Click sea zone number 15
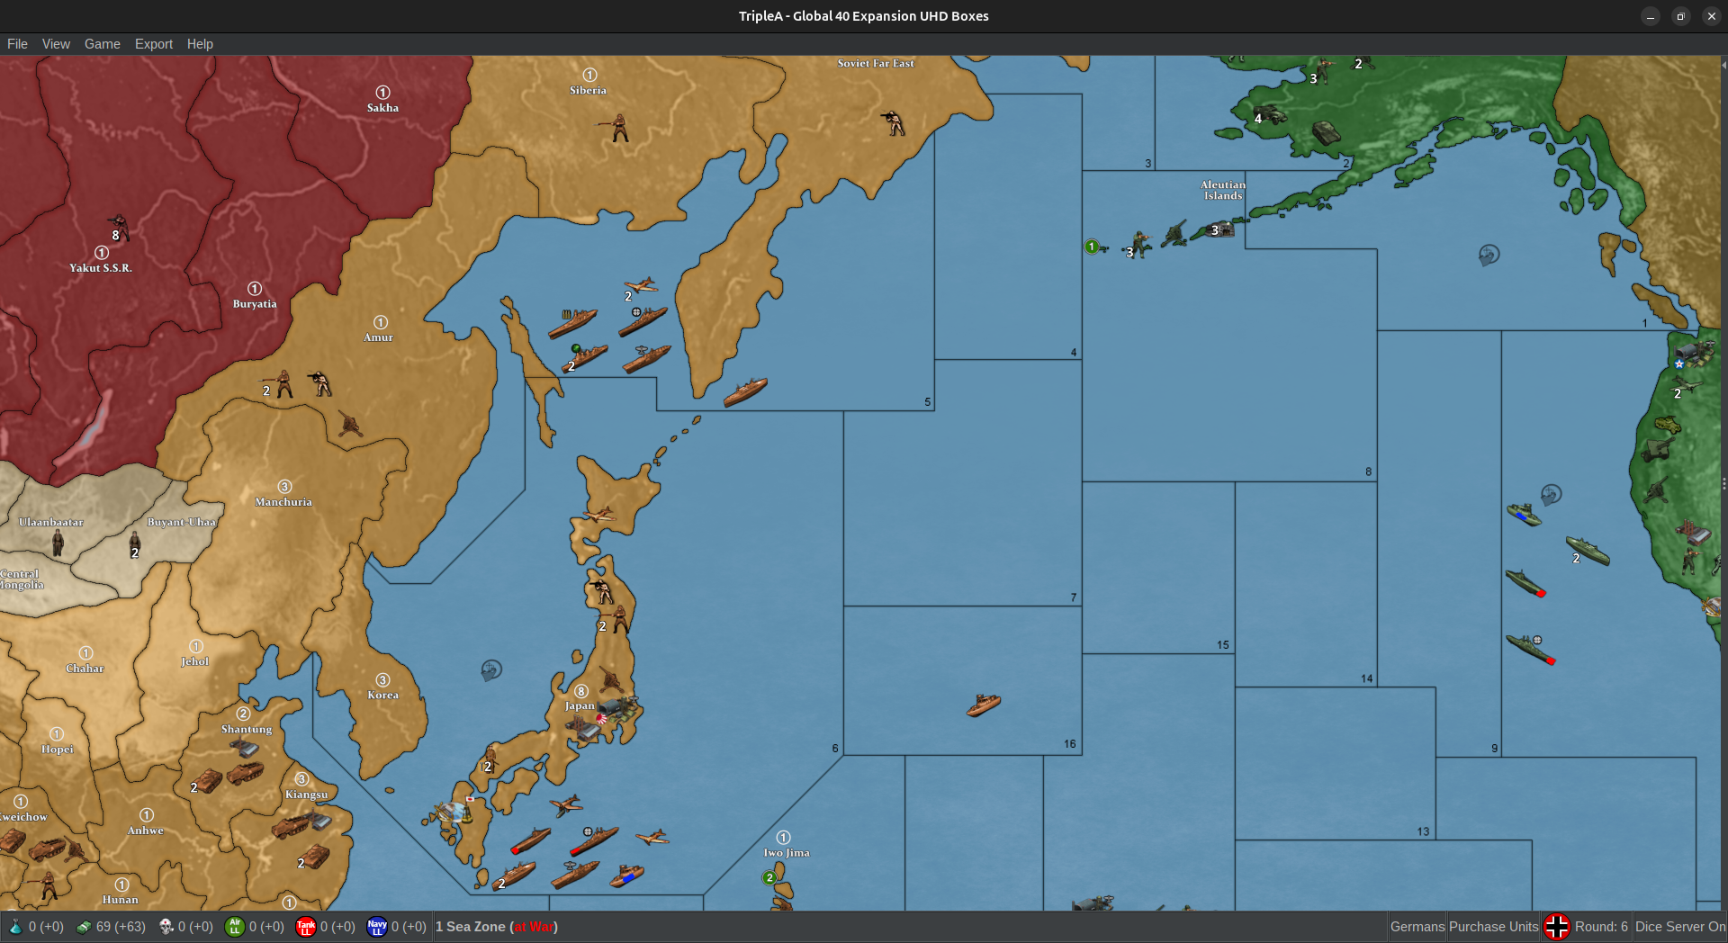The image size is (1728, 943). pyautogui.click(x=1223, y=645)
